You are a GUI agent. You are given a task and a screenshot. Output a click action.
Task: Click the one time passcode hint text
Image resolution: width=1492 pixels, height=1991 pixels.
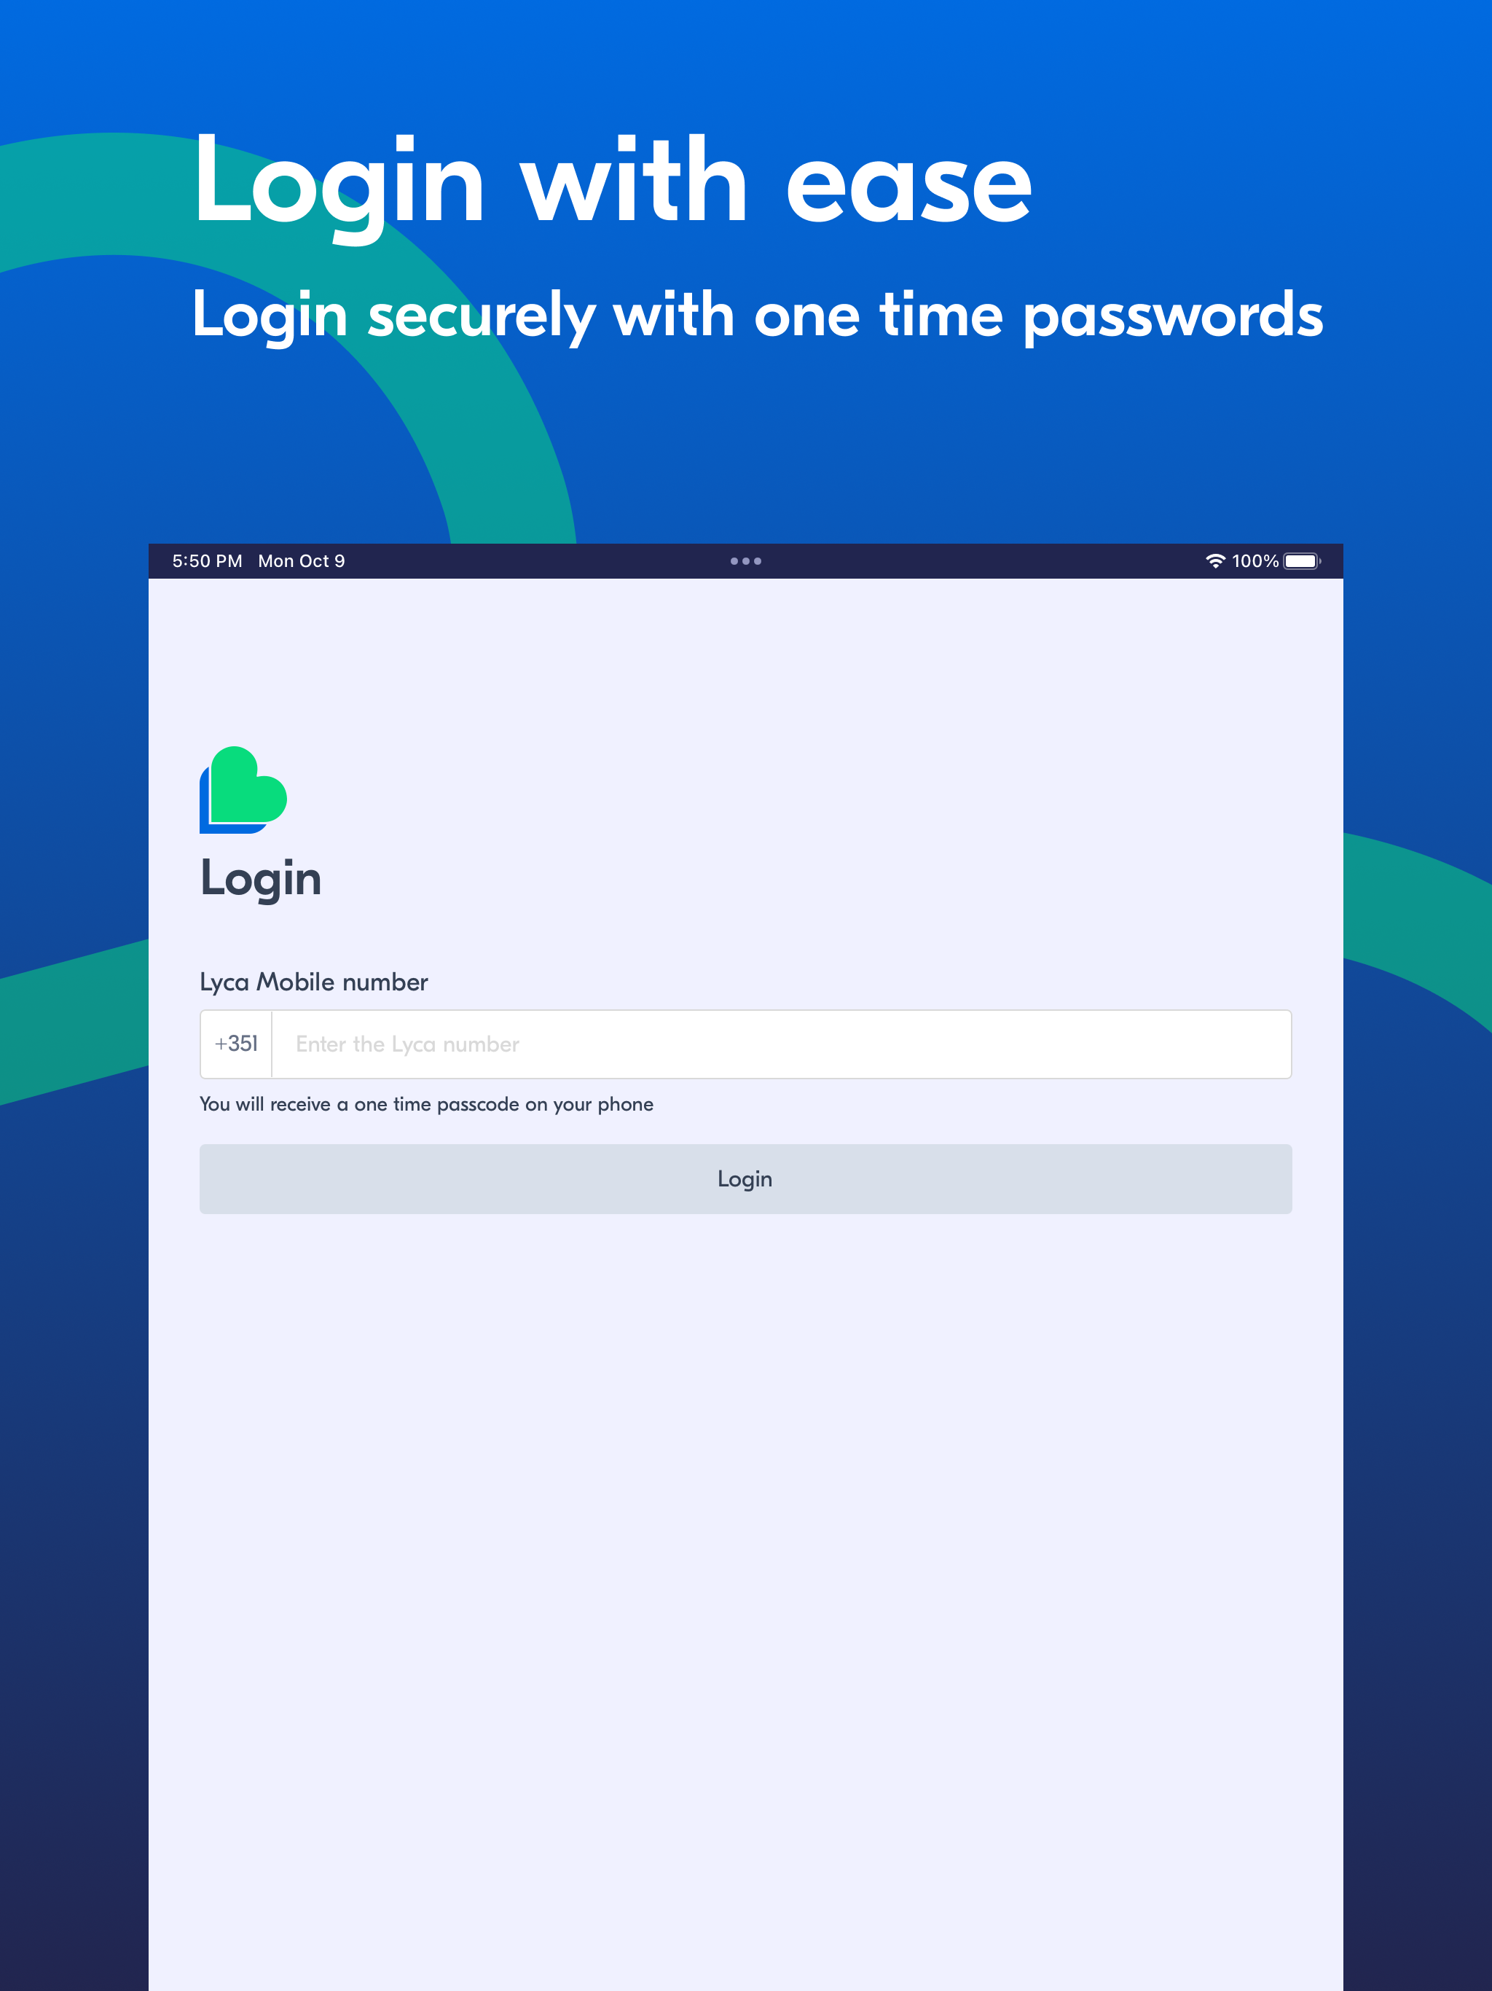(426, 1103)
